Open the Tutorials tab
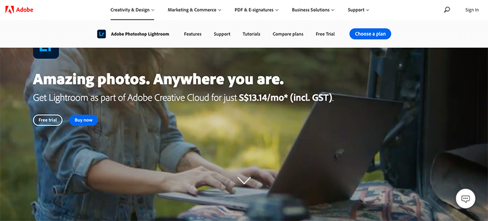Screen dimensions: 488x221 [251, 34]
